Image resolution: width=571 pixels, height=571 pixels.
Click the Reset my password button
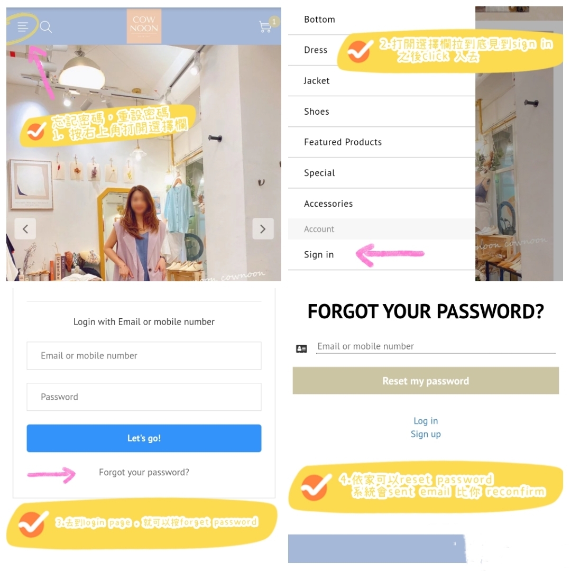(x=426, y=381)
